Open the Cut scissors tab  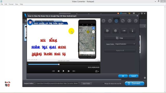[110, 21]
